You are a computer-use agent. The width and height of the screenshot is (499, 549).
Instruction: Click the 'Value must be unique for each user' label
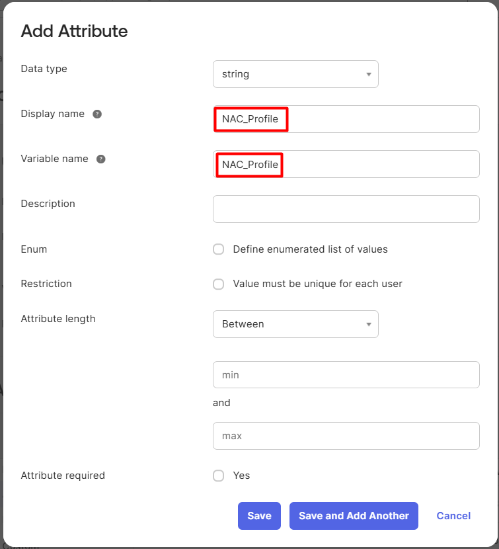[318, 284]
